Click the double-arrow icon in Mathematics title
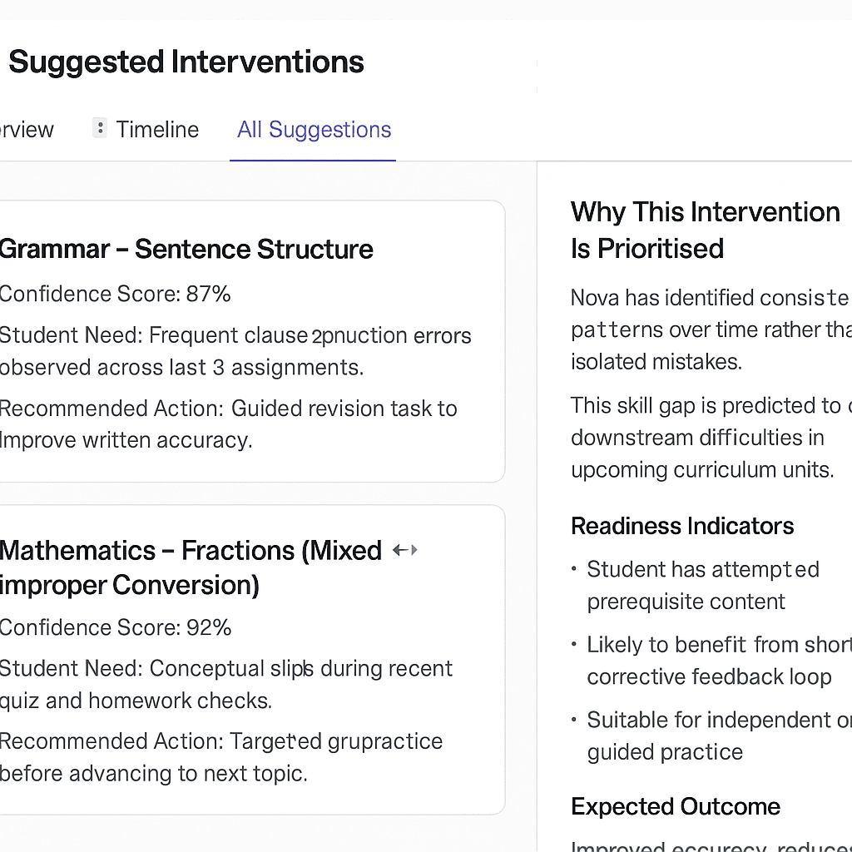The image size is (852, 852). pyautogui.click(x=404, y=550)
